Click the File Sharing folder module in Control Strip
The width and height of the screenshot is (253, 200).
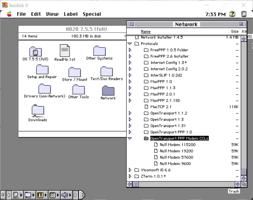click(x=29, y=195)
